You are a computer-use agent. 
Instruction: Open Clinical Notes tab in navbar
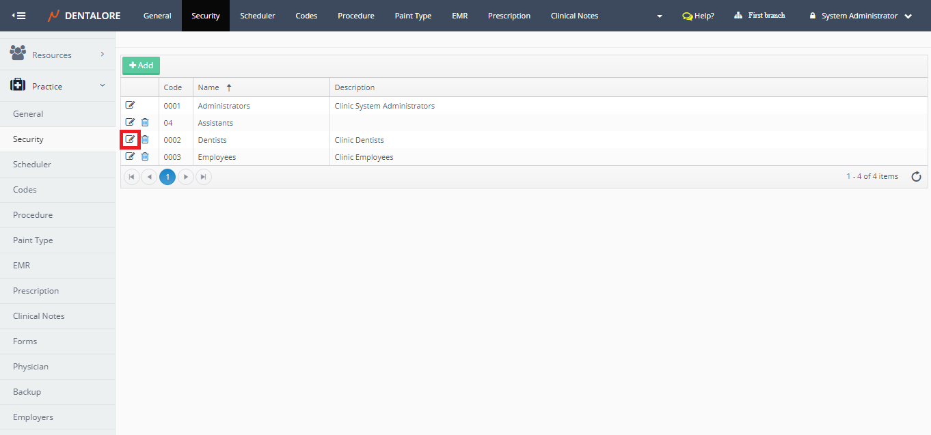(574, 16)
